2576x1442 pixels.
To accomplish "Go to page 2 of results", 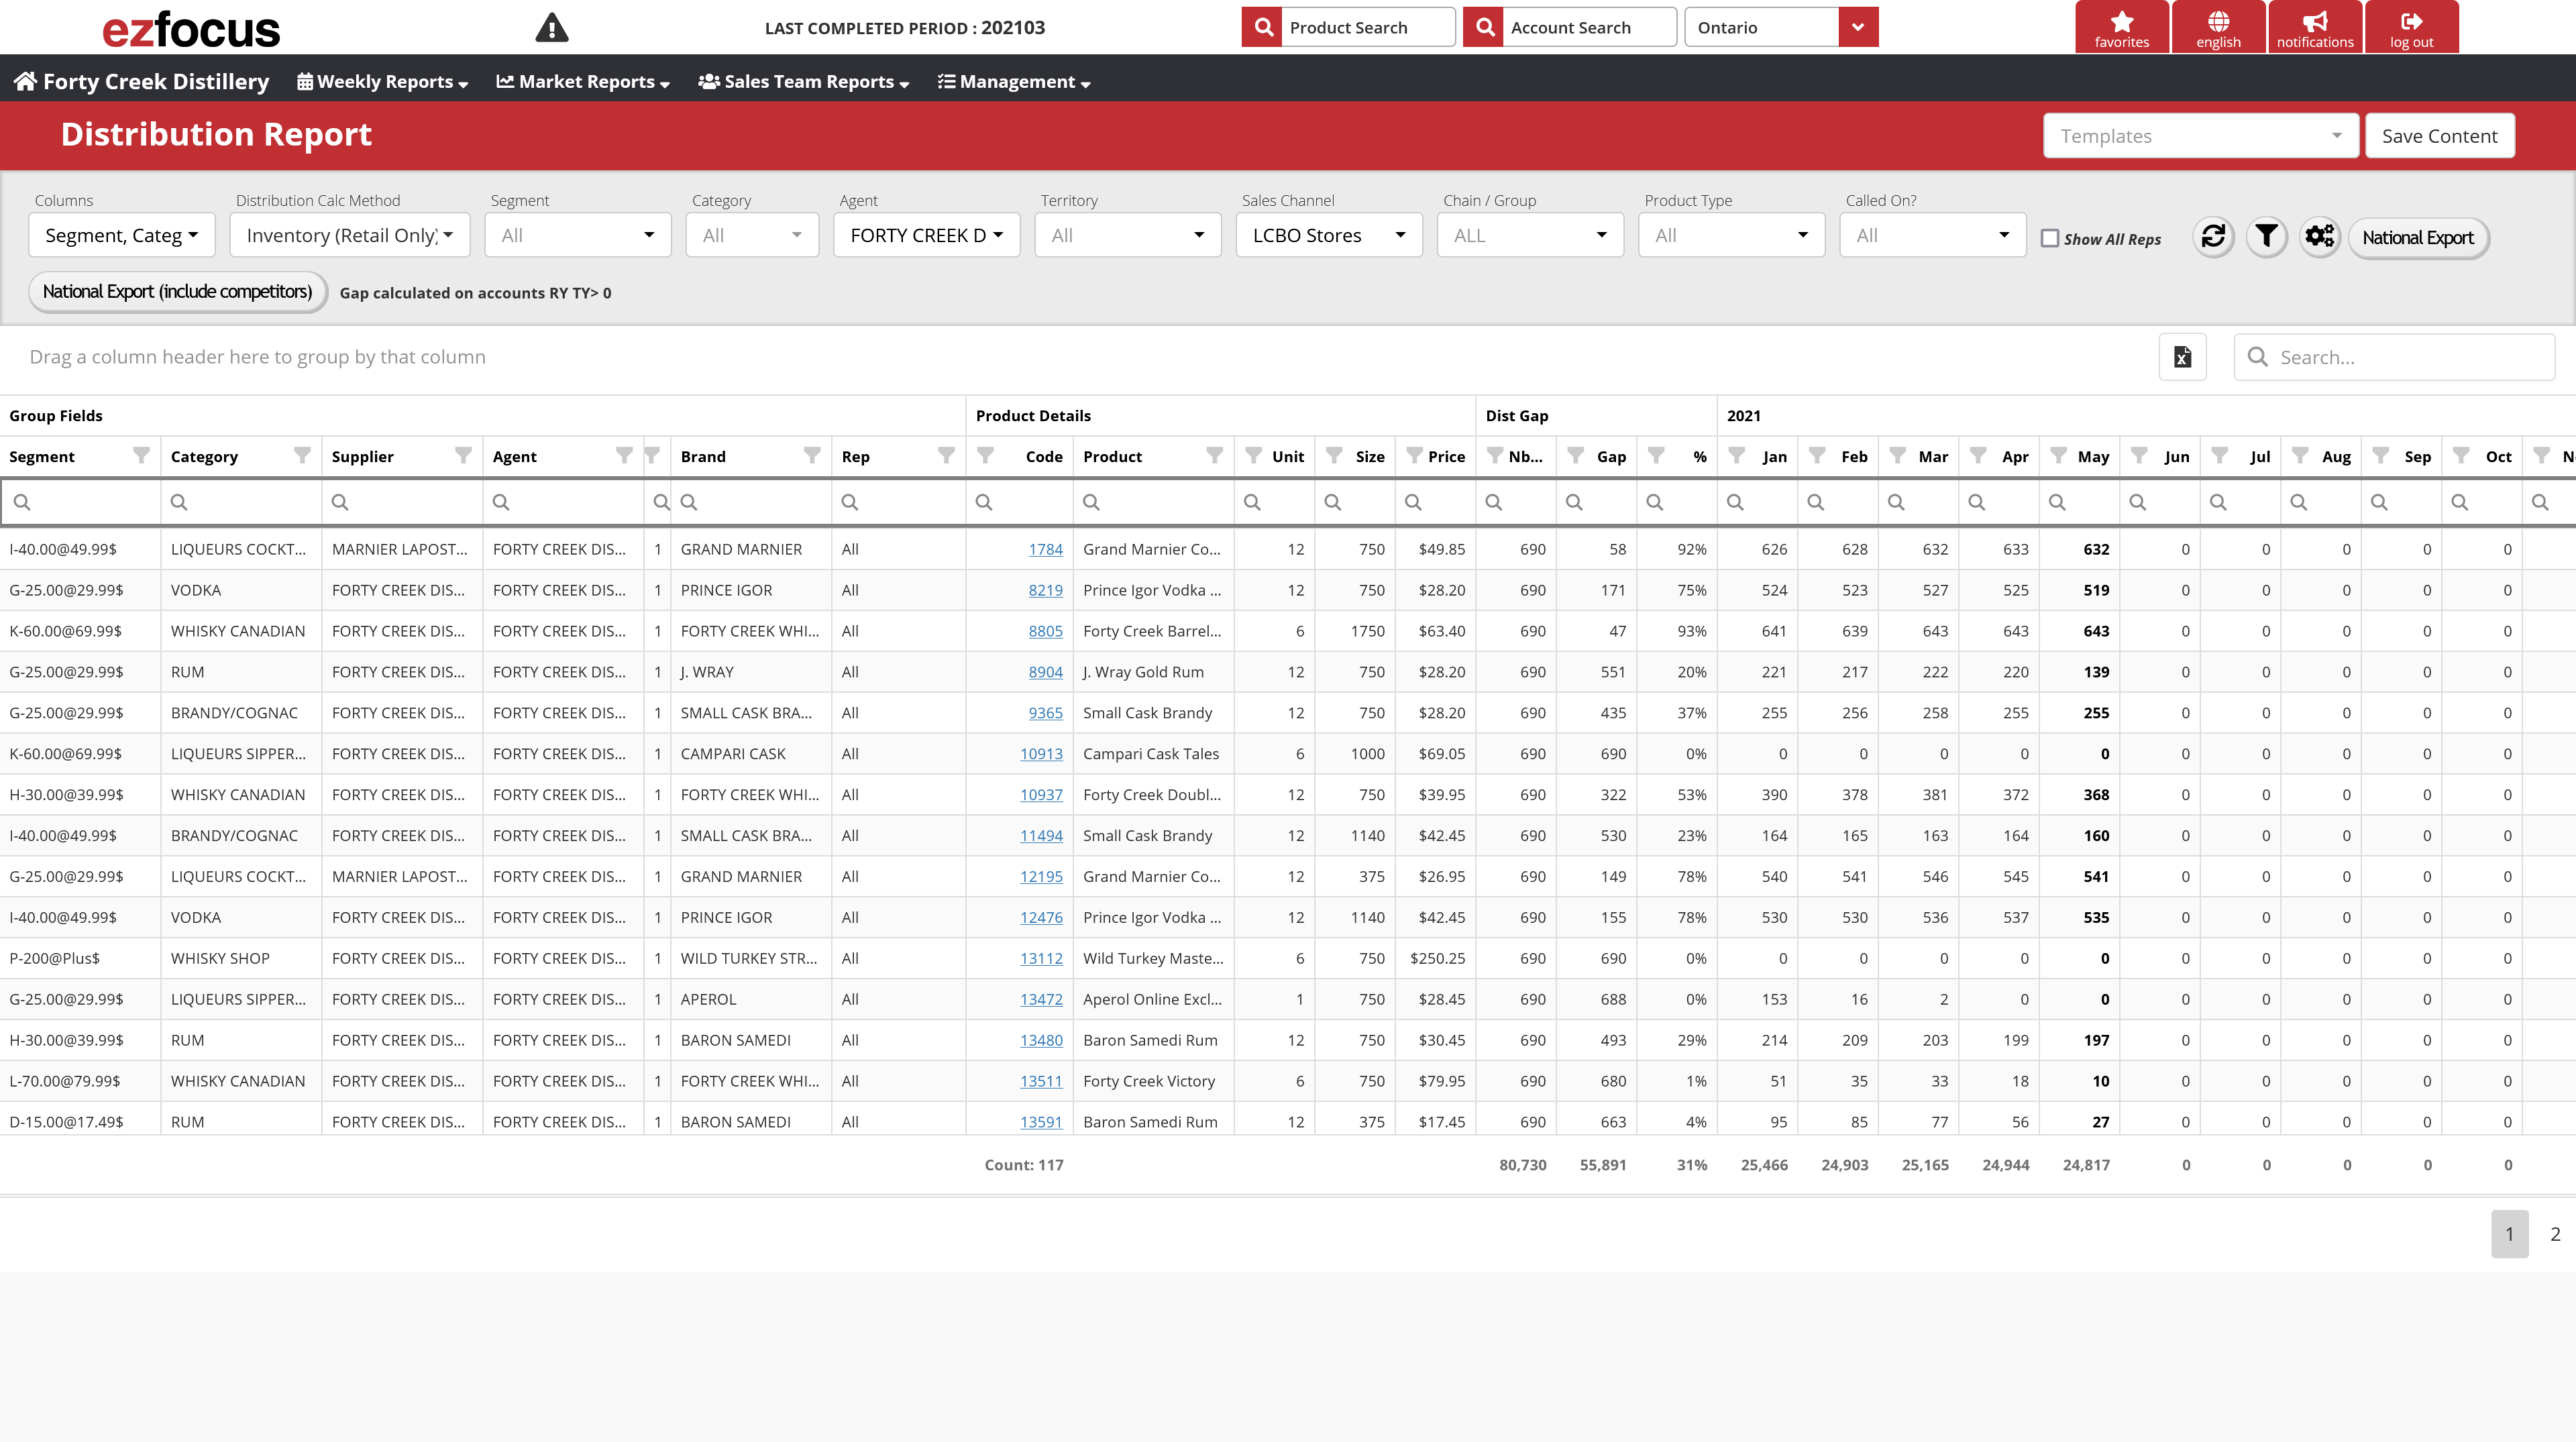I will pyautogui.click(x=2555, y=1234).
